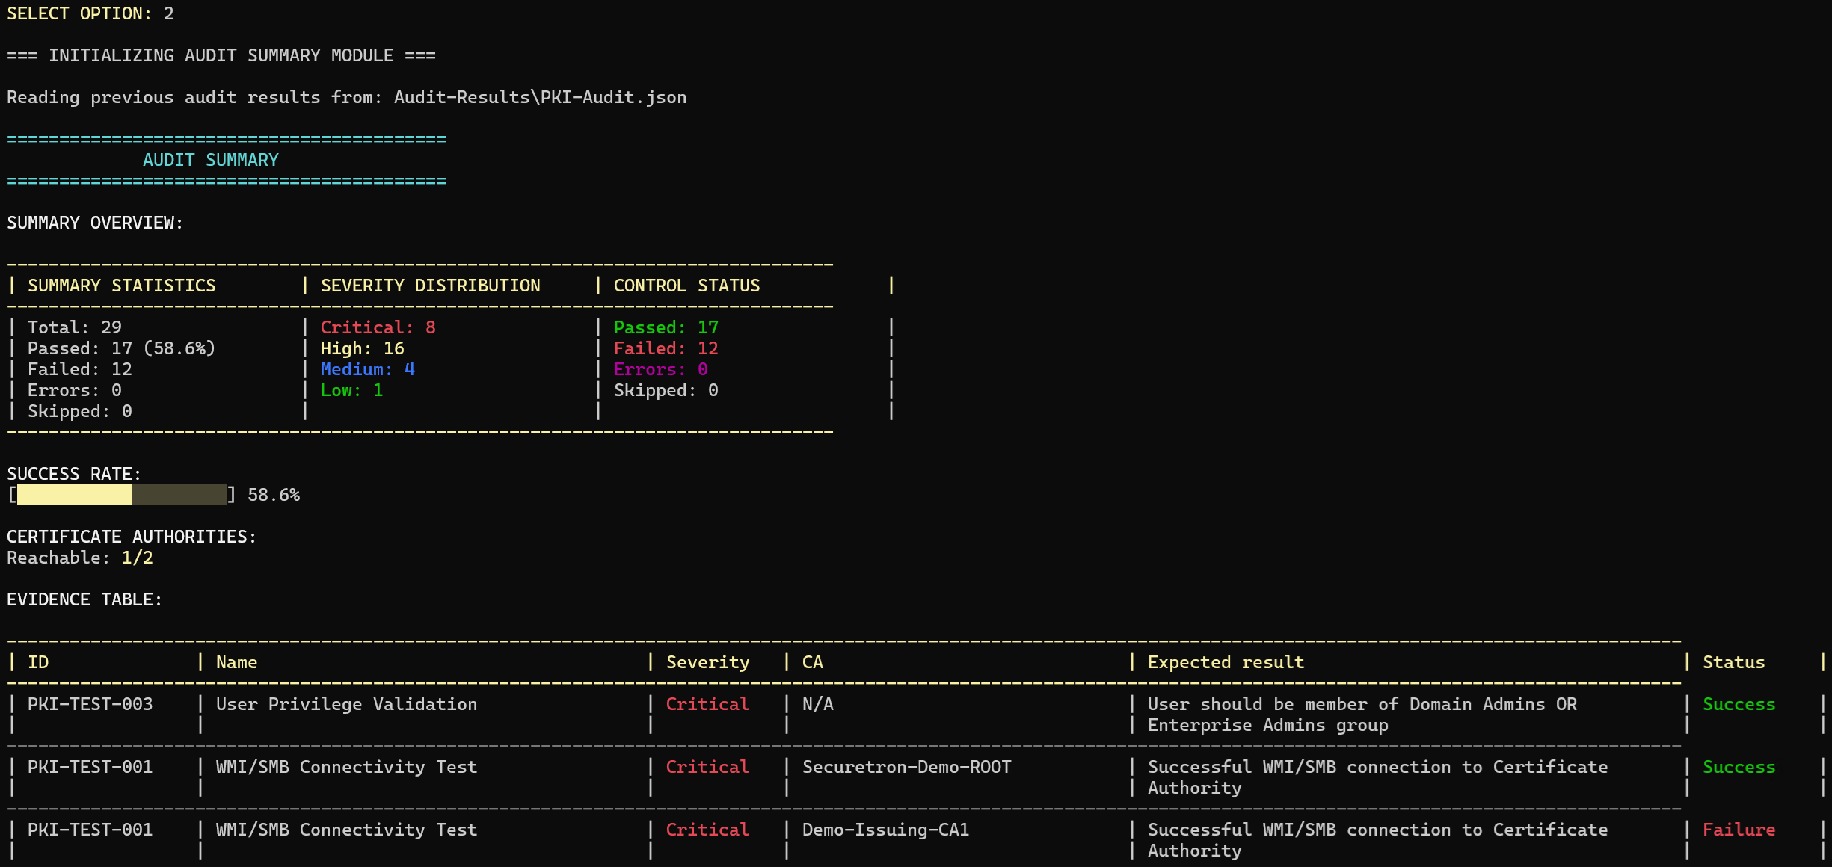
Task: Click the red 'Failure' status for Demo-Issuing-CA1
Action: 1739,830
